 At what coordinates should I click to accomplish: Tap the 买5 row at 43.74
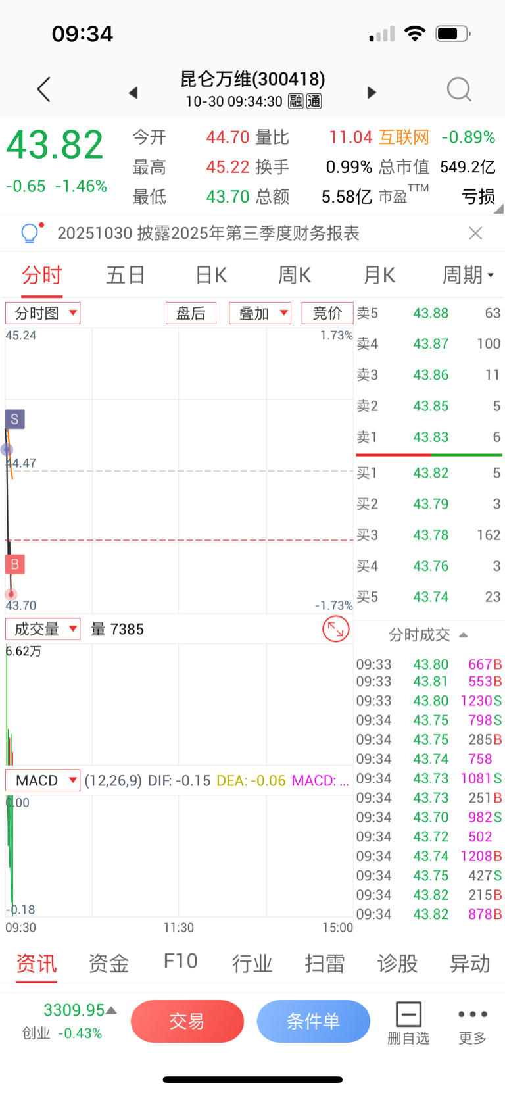coord(429,597)
